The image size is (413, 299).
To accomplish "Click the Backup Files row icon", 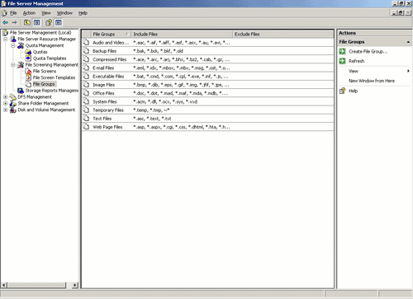I will pos(87,51).
